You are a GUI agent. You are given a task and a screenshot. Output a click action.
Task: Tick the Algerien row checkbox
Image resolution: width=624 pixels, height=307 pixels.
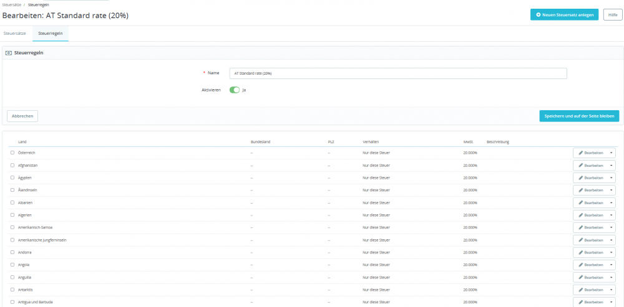[x=12, y=215]
